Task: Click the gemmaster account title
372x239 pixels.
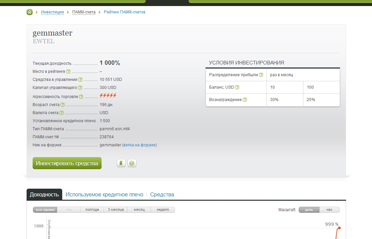Action: coord(52,33)
